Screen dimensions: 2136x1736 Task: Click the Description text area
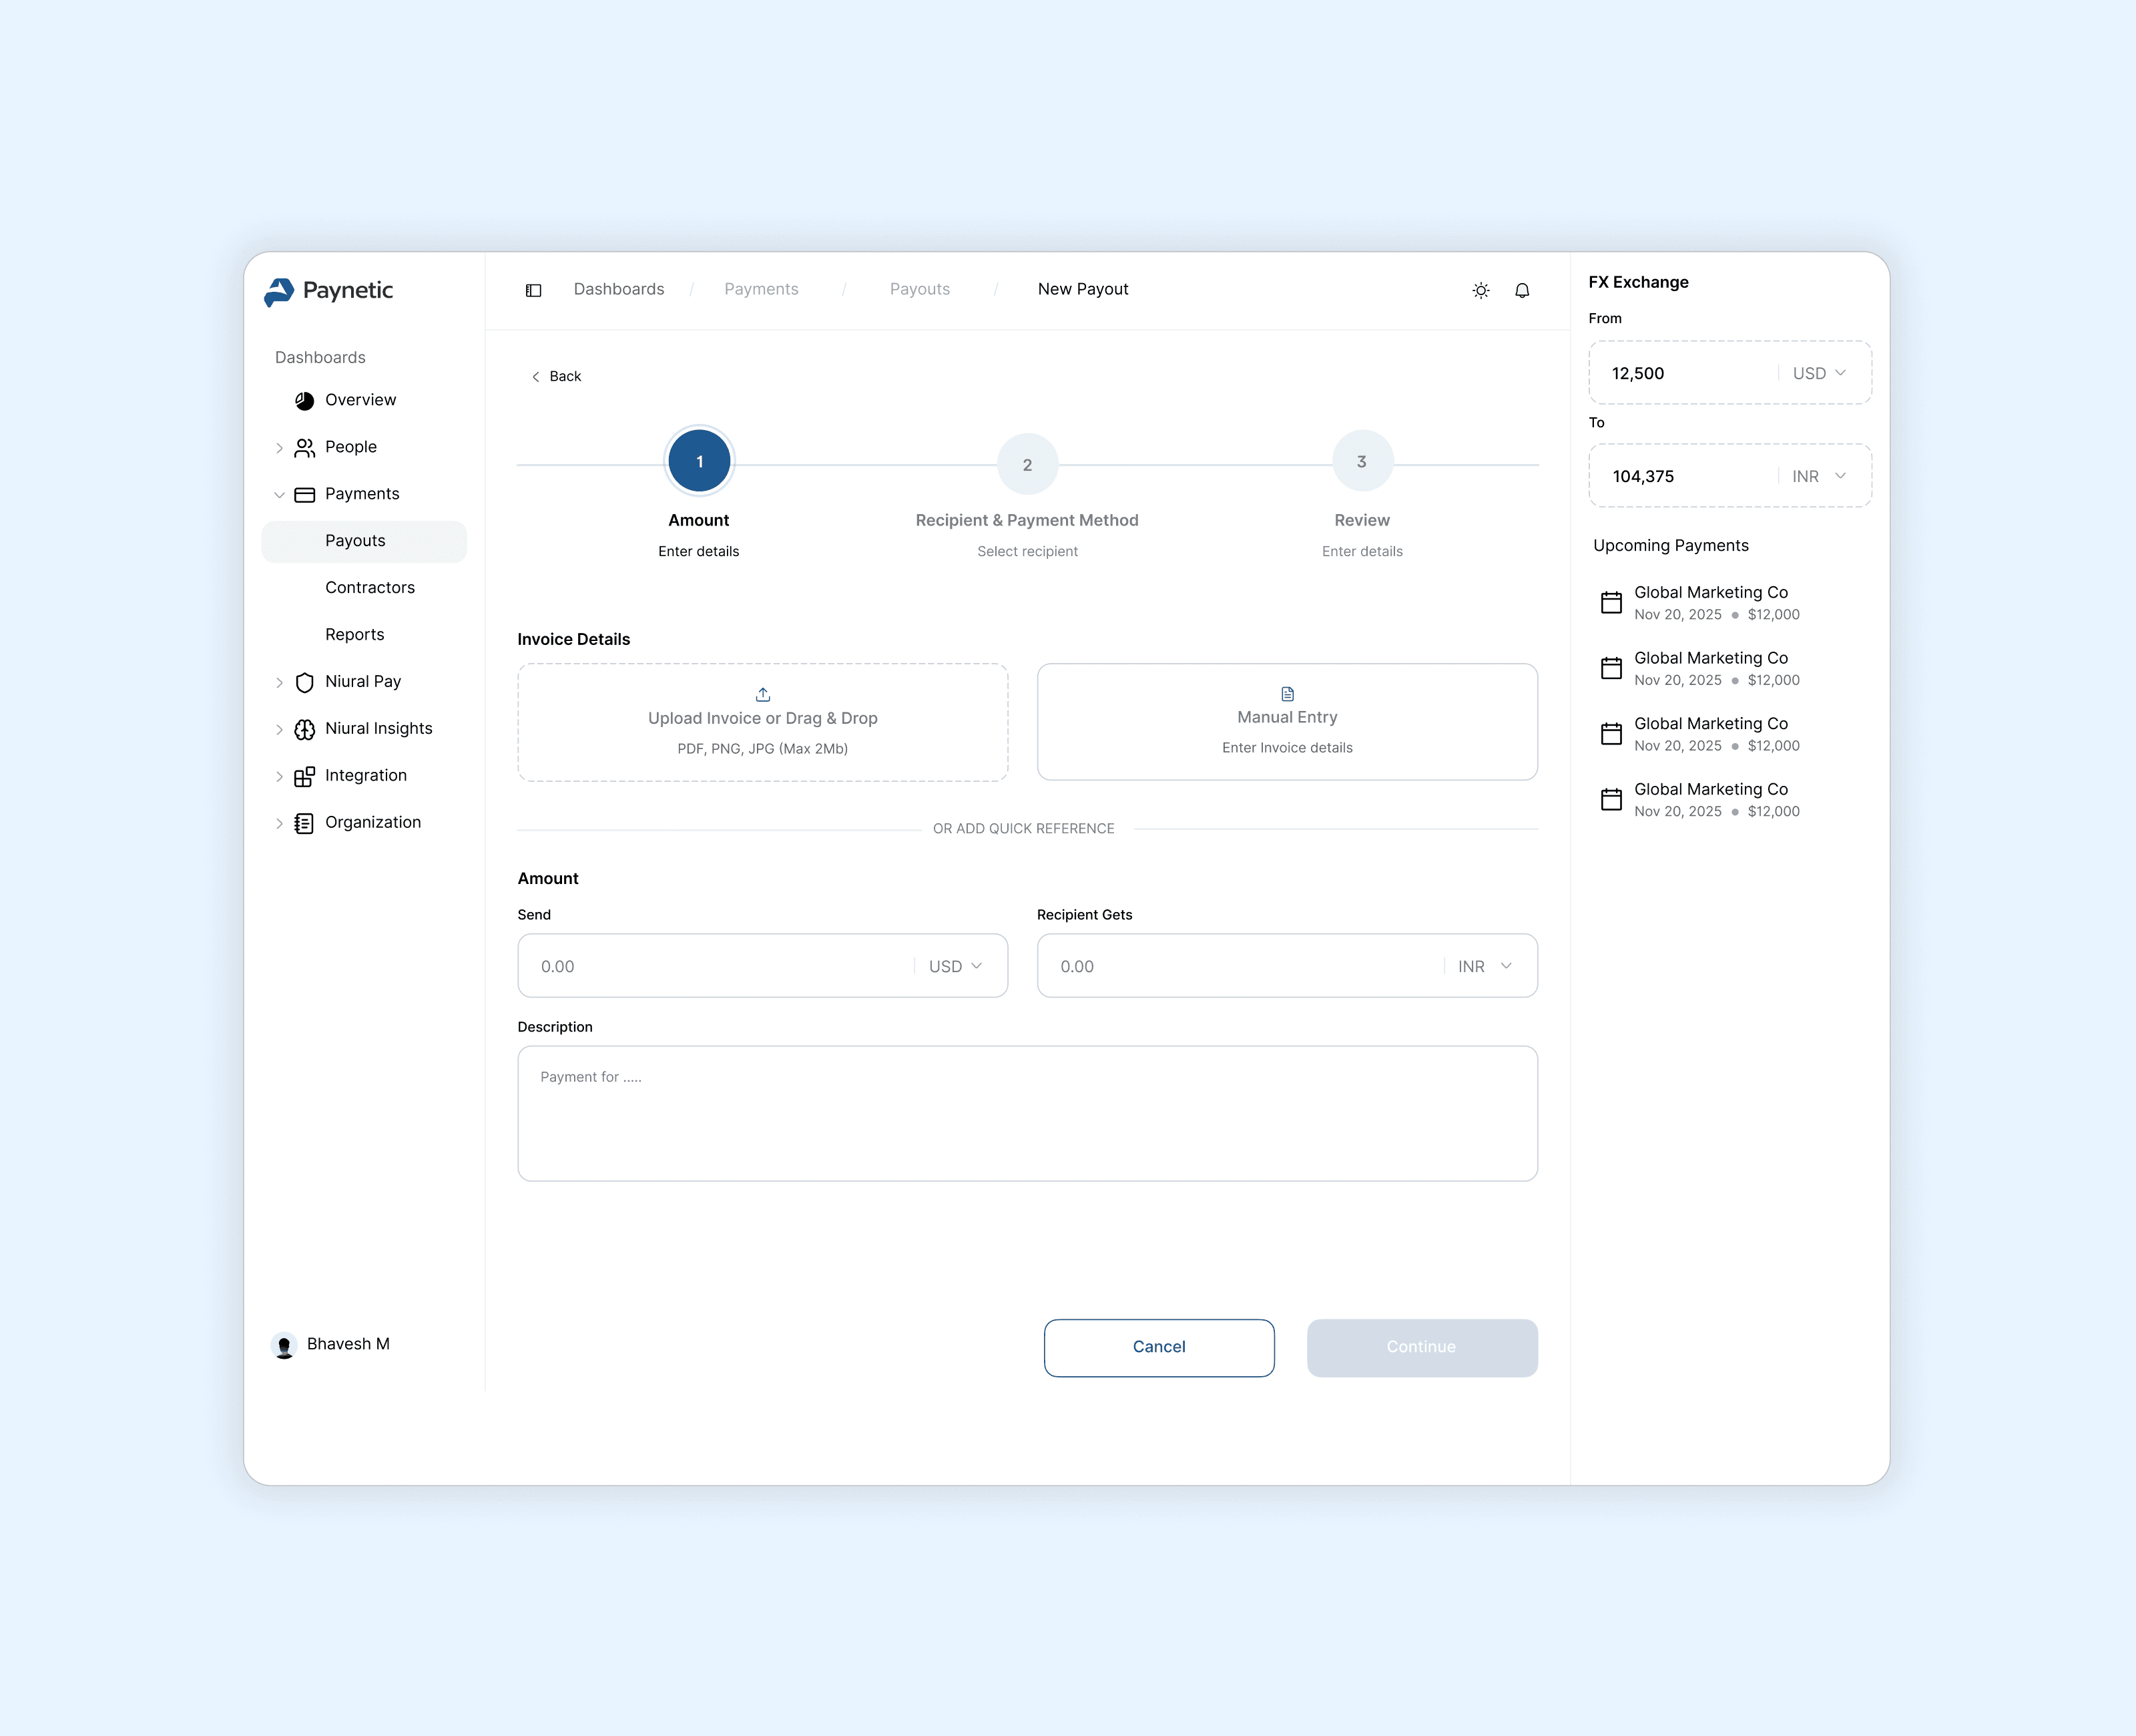(x=1027, y=1113)
